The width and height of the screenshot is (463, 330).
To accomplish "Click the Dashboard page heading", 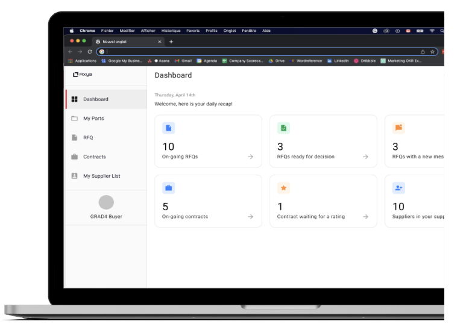I will [174, 75].
